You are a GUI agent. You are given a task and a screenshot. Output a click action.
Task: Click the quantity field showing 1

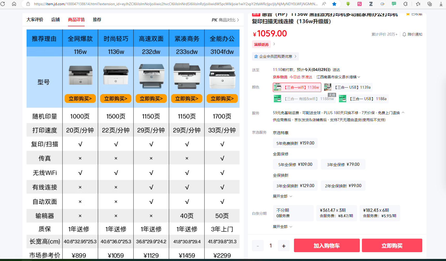[x=271, y=246]
